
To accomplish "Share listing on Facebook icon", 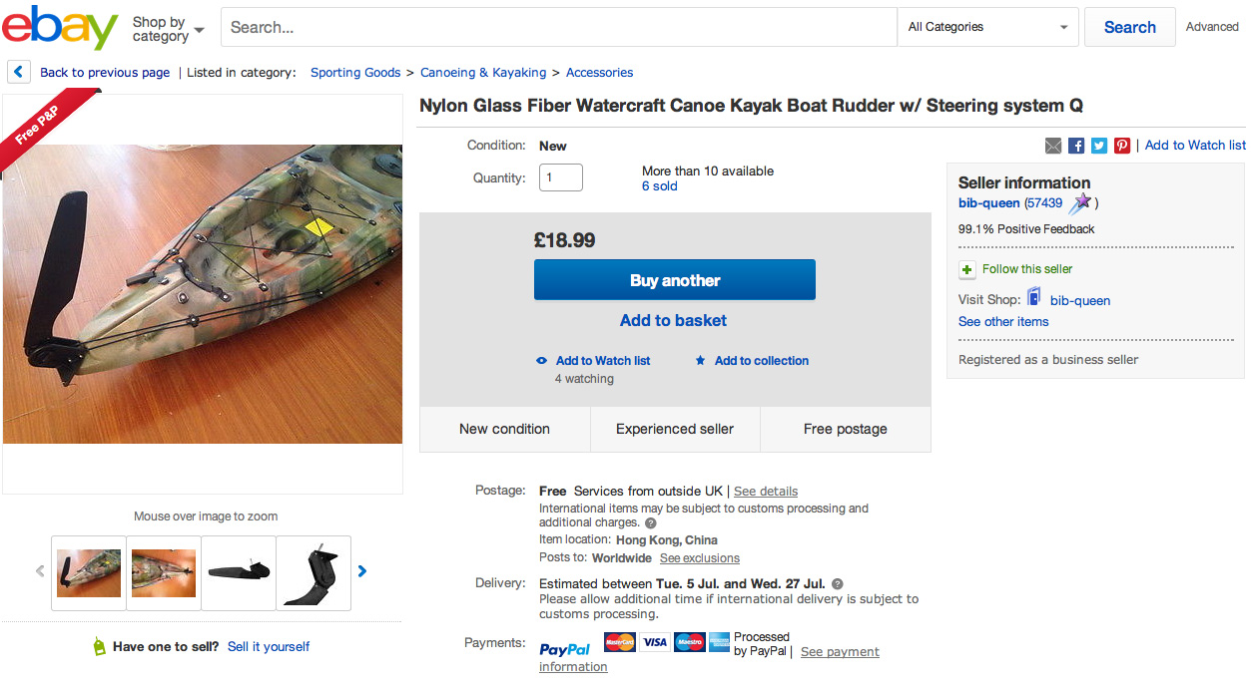I will click(1076, 146).
